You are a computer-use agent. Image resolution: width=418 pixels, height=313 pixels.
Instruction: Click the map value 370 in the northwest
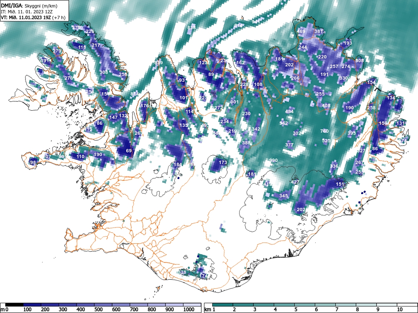76,28
